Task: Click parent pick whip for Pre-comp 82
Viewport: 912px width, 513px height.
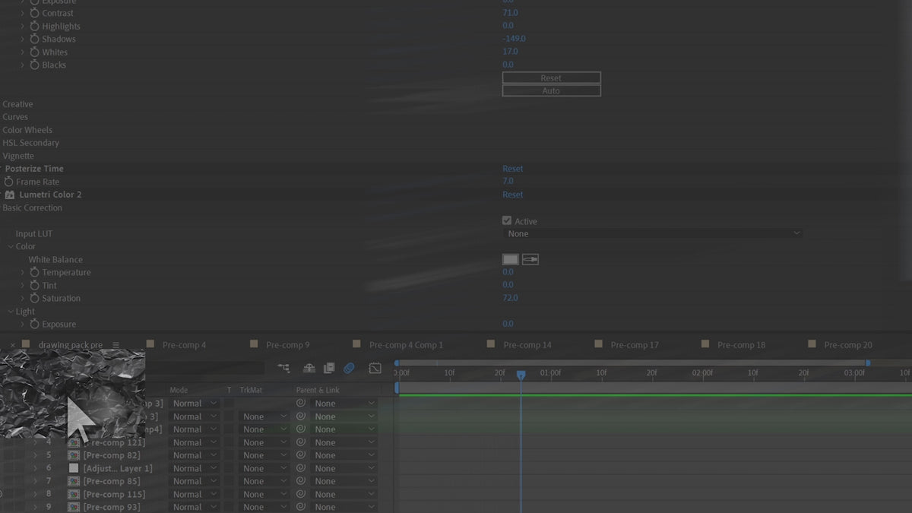Action: click(302, 454)
